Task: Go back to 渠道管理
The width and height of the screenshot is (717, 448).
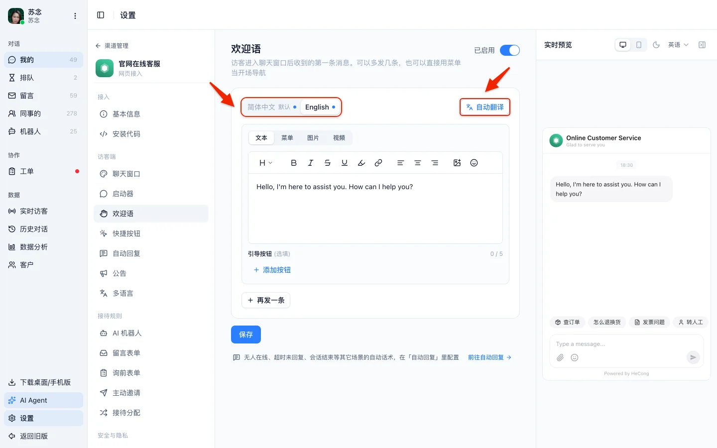Action: pyautogui.click(x=112, y=46)
